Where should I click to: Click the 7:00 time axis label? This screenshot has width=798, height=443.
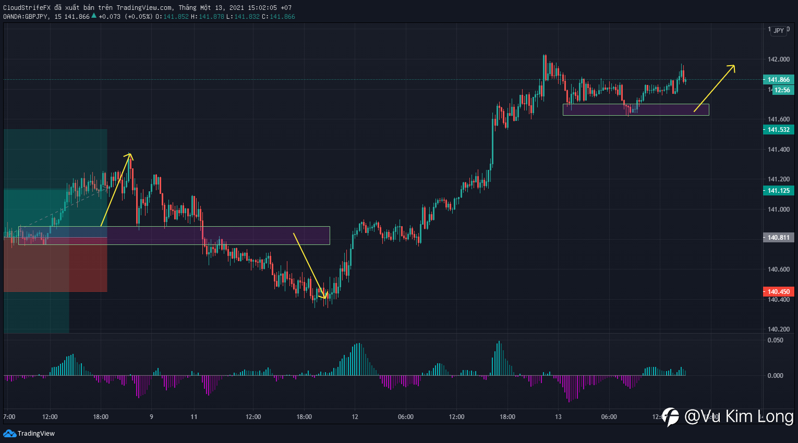coord(9,417)
